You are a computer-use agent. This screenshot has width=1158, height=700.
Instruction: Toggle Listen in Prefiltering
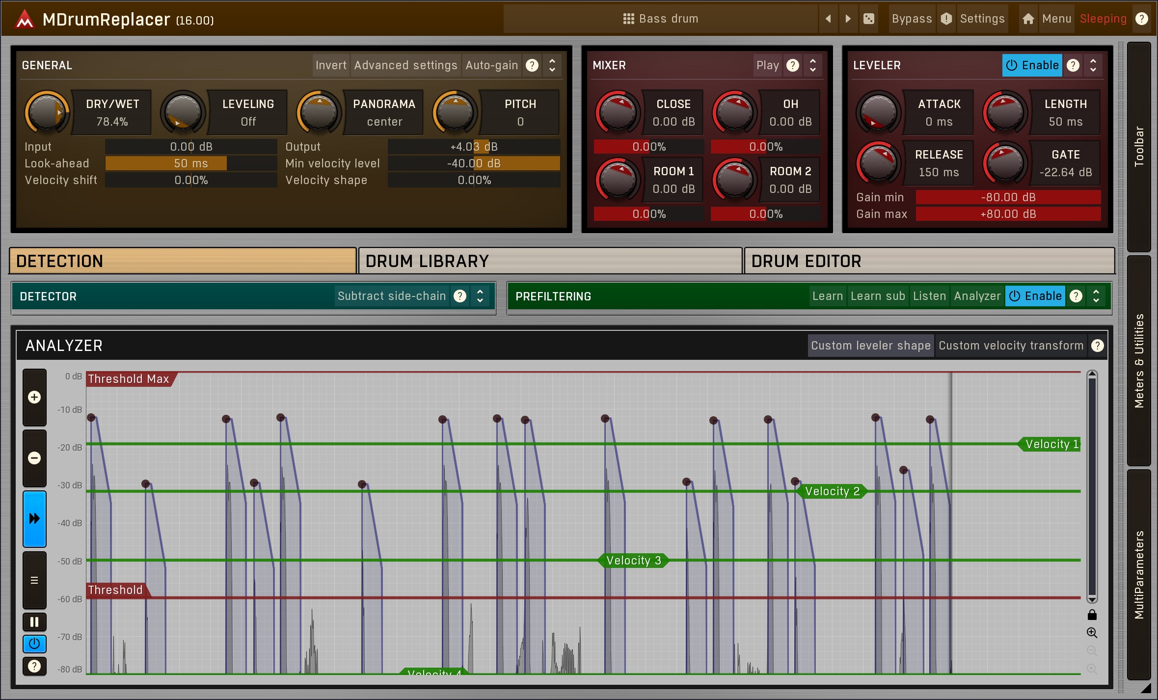click(929, 296)
